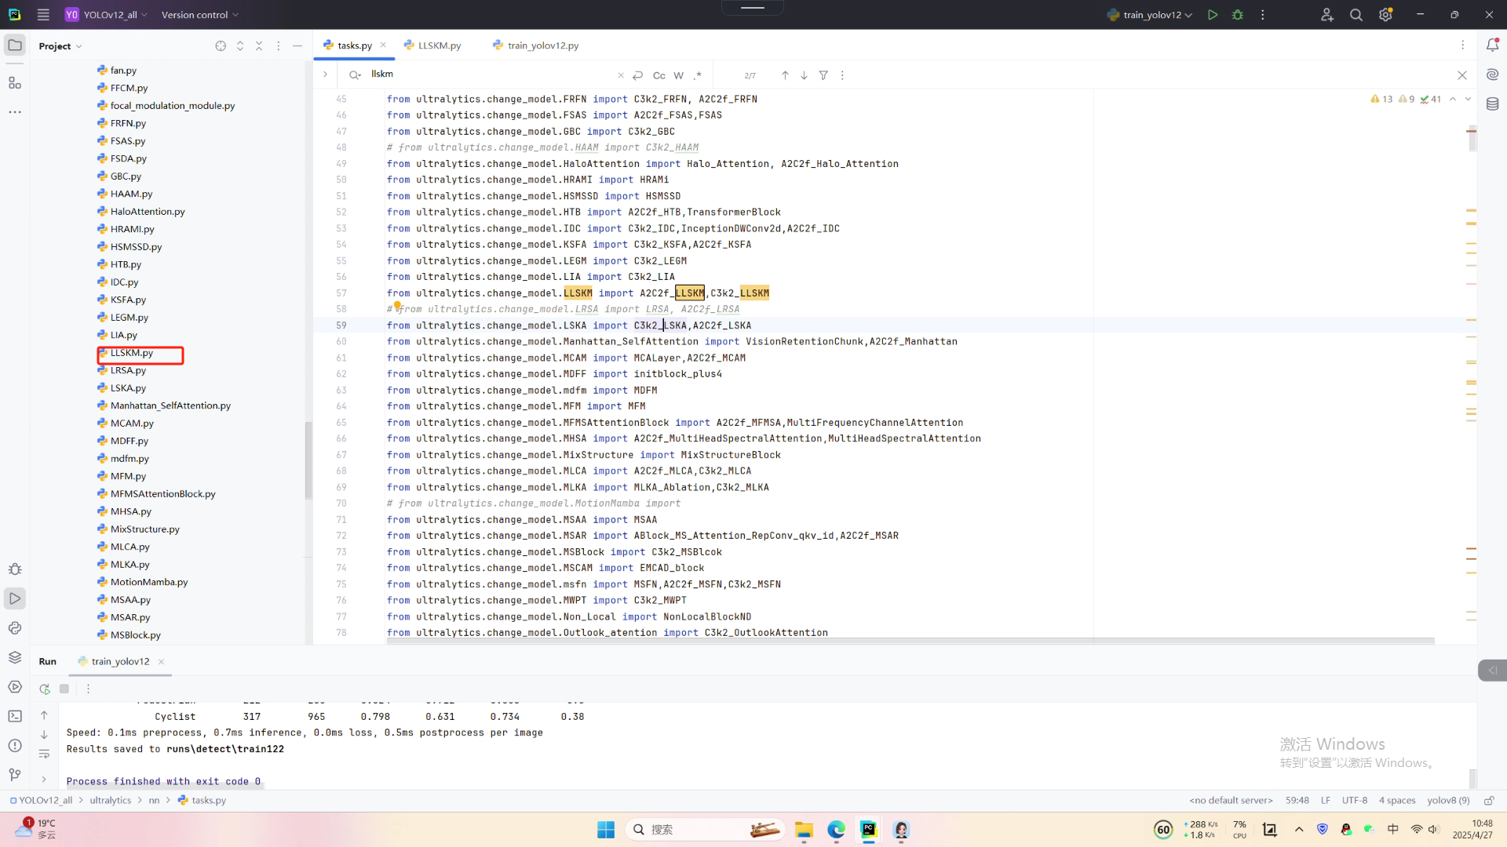Open the Git tool window in the left sidebar

click(x=15, y=775)
